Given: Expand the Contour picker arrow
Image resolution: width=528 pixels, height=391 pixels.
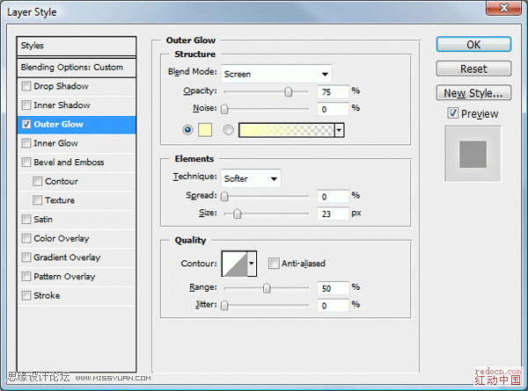Looking at the screenshot, I should pos(252,264).
